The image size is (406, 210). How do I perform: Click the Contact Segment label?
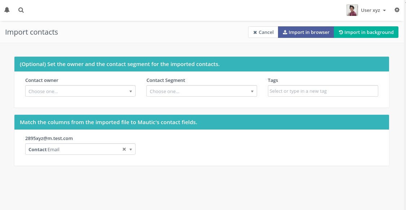[x=166, y=80]
